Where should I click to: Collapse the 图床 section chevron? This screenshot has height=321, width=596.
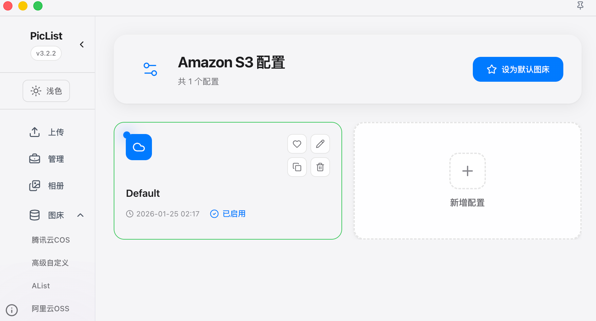(x=80, y=215)
